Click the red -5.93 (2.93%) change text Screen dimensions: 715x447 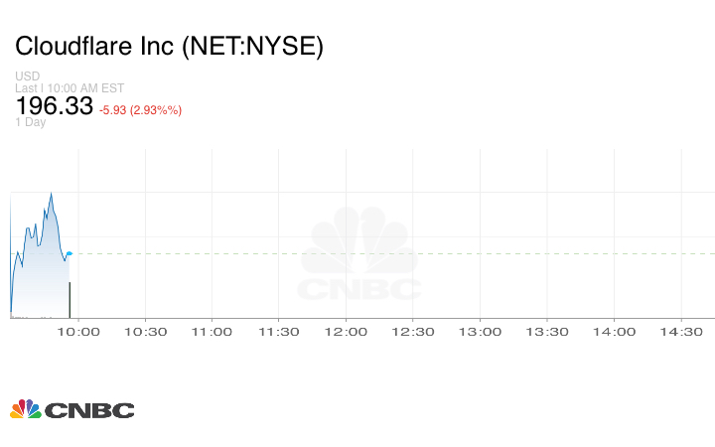pyautogui.click(x=140, y=109)
